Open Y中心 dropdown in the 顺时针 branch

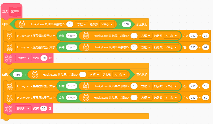point(171,98)
